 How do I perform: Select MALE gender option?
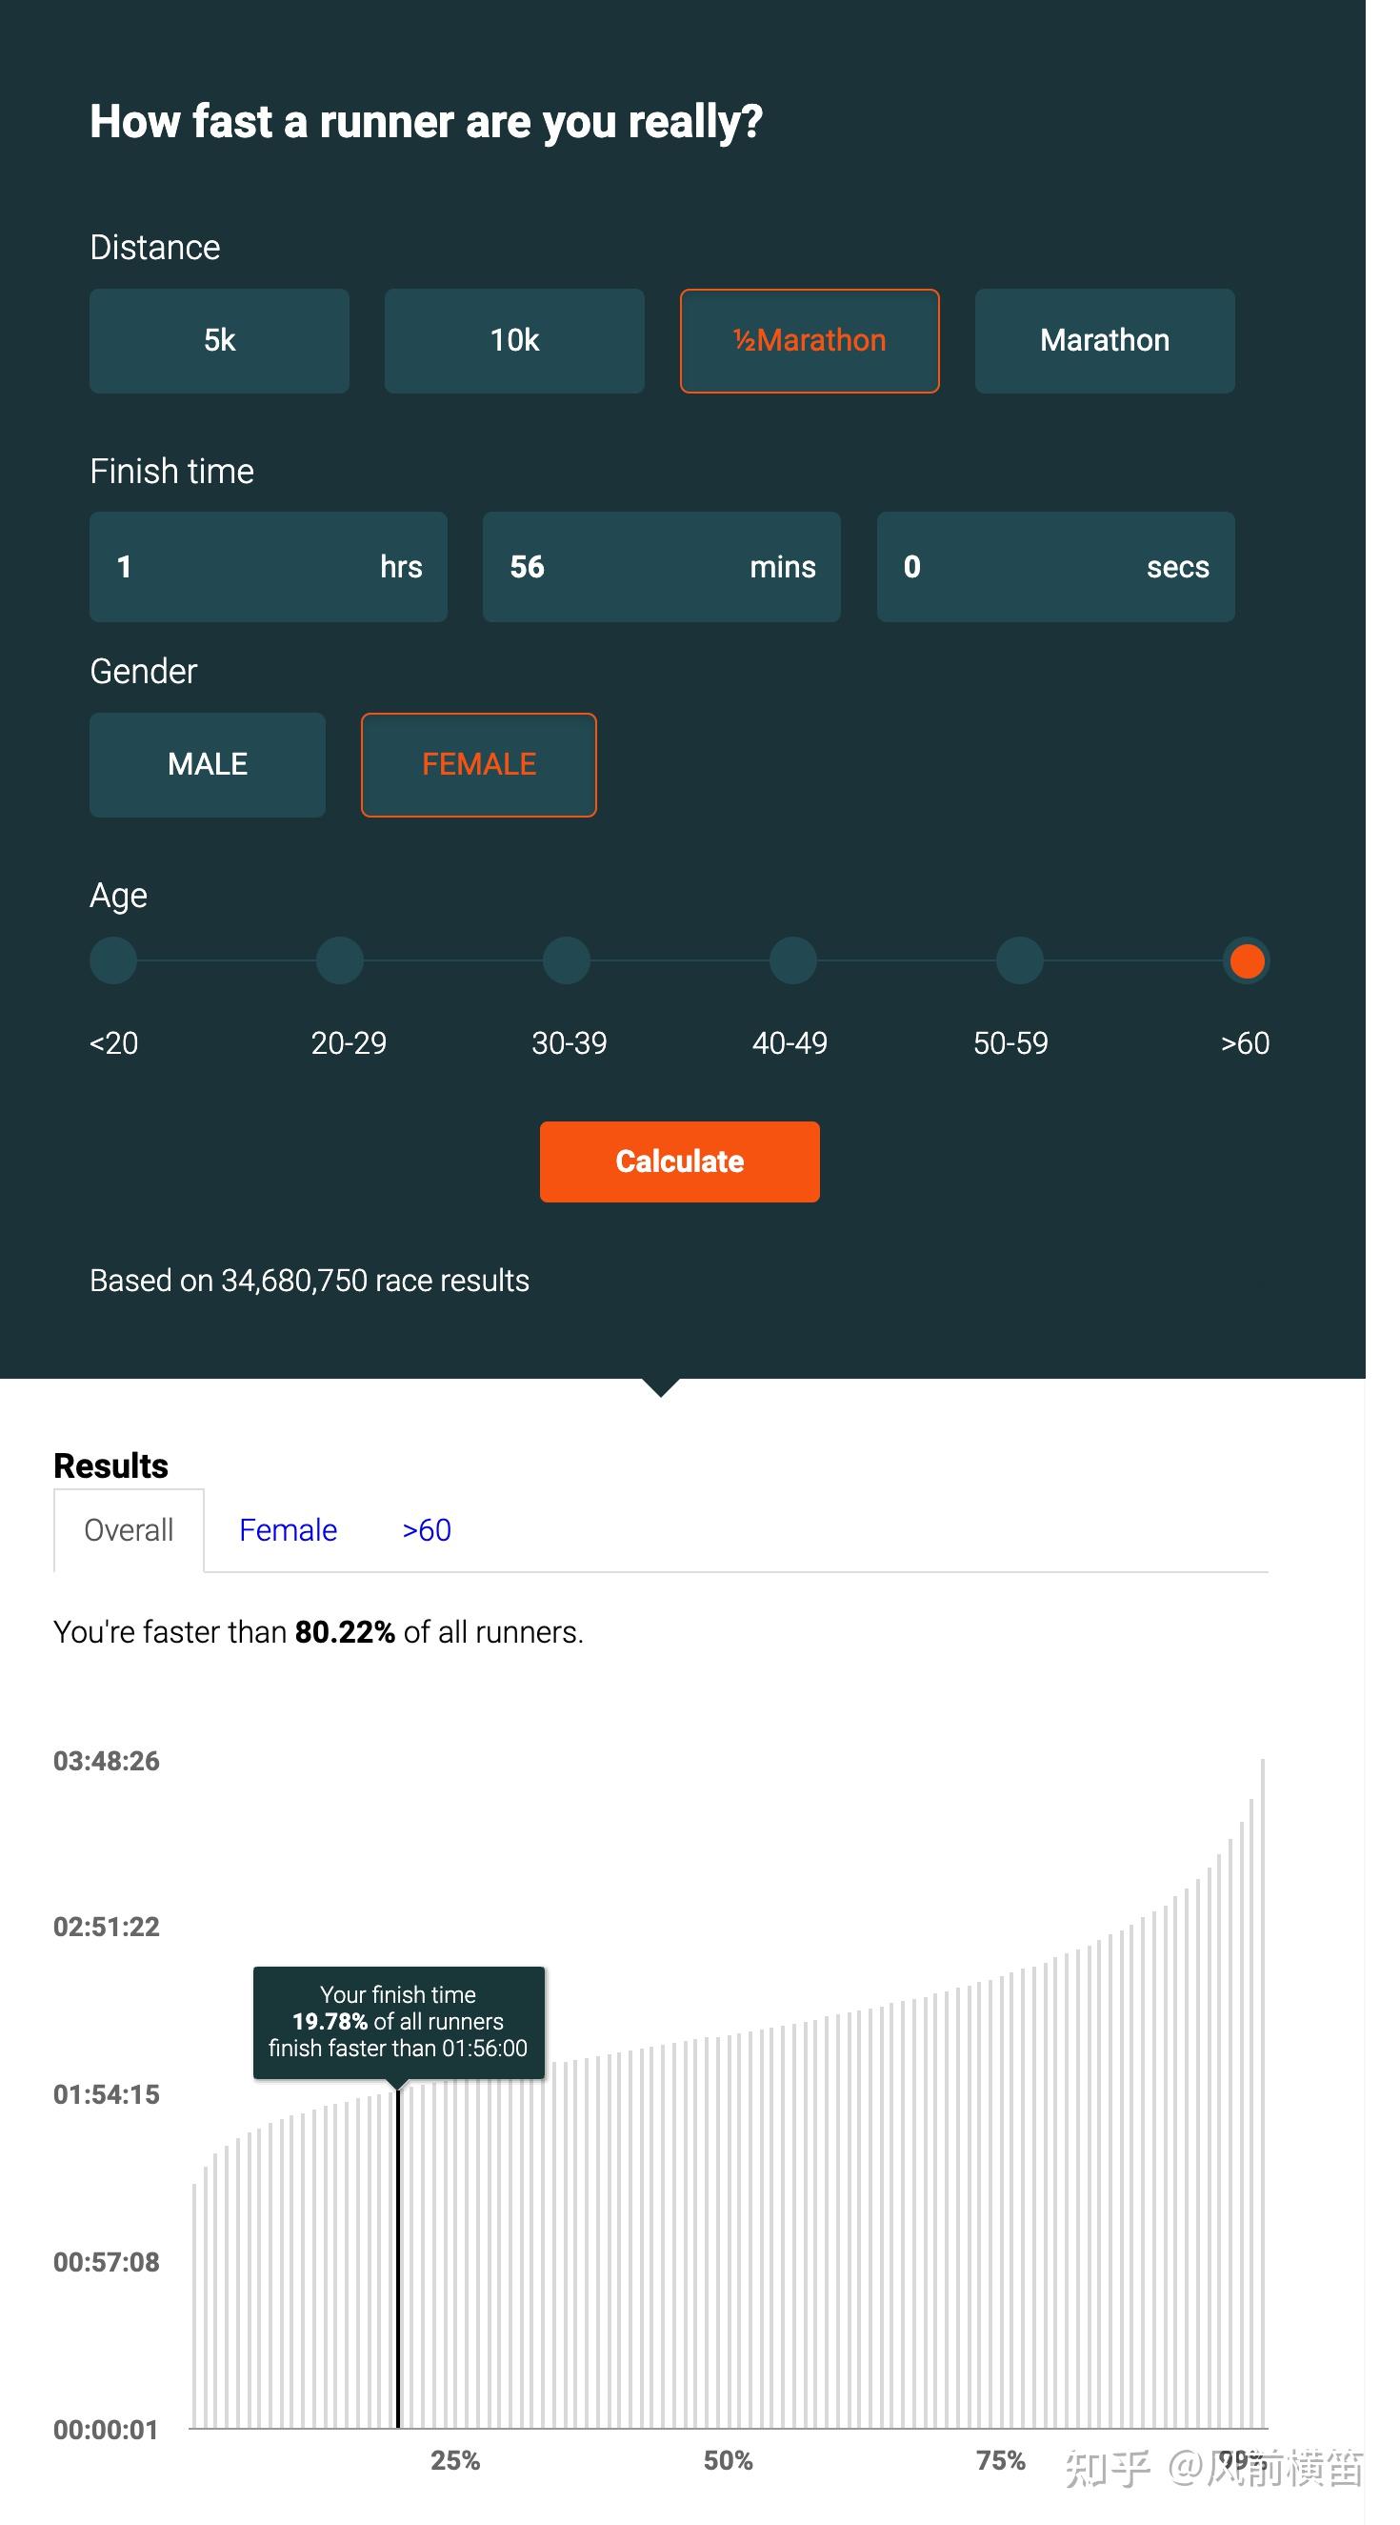click(207, 764)
